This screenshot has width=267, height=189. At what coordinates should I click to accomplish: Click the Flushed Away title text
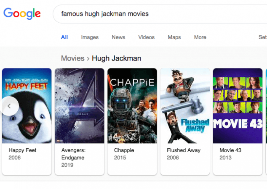(184, 150)
